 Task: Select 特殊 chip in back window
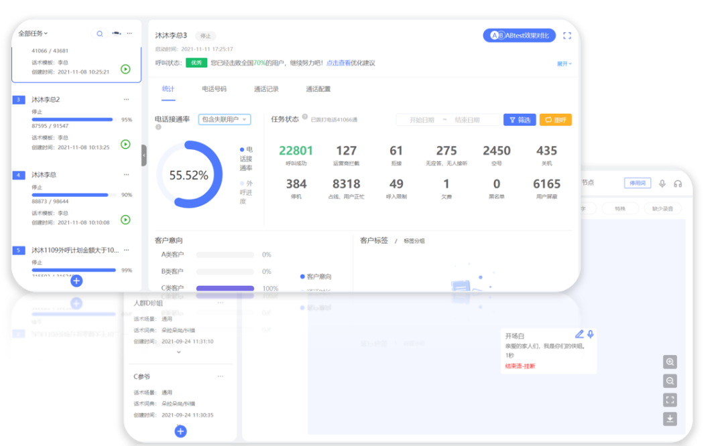620,209
